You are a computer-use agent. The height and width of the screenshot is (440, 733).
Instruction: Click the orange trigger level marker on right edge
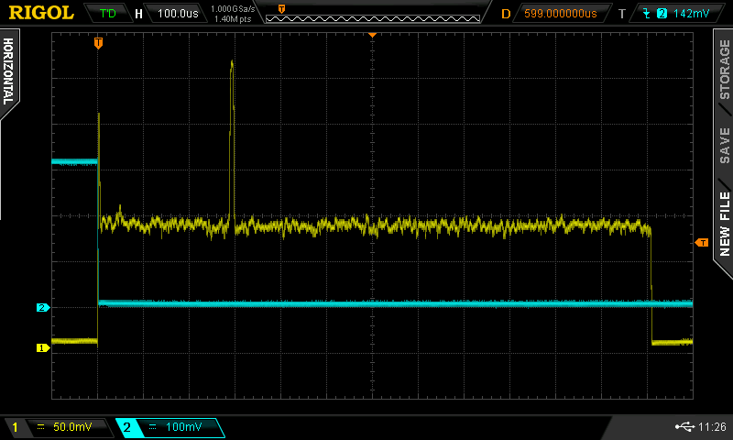point(702,242)
